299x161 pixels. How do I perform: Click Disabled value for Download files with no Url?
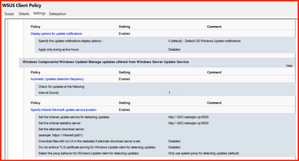[x=174, y=141]
